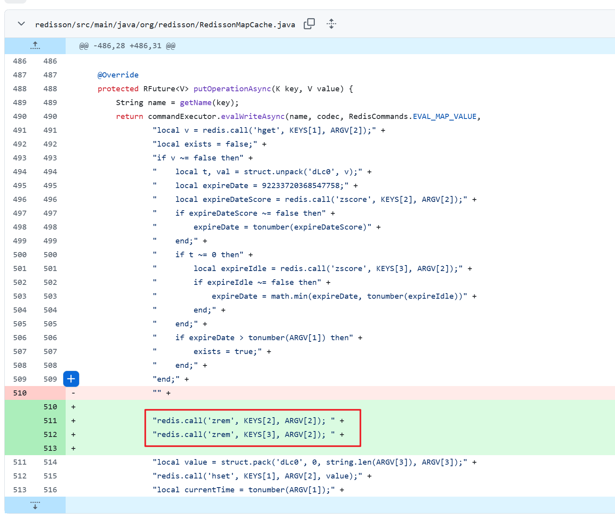Viewport: 615px width, 516px height.
Task: Expand all lines of this file
Action: point(331,24)
